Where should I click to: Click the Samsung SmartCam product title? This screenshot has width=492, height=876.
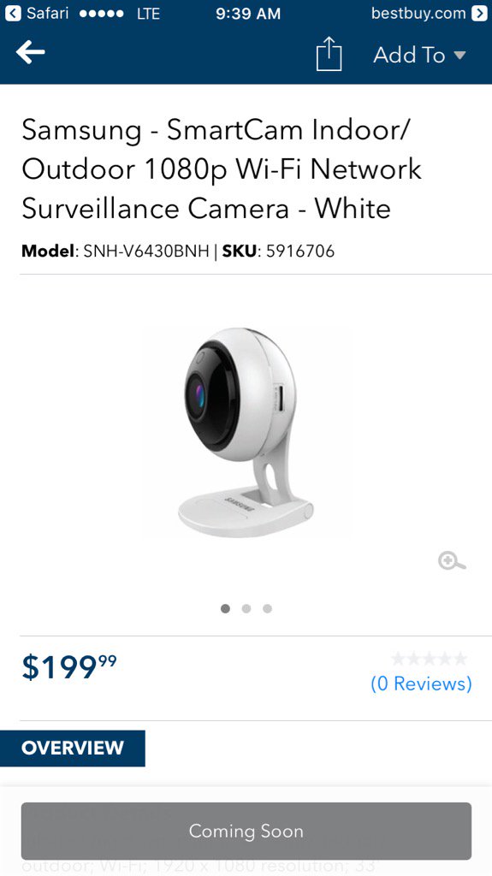point(222,169)
